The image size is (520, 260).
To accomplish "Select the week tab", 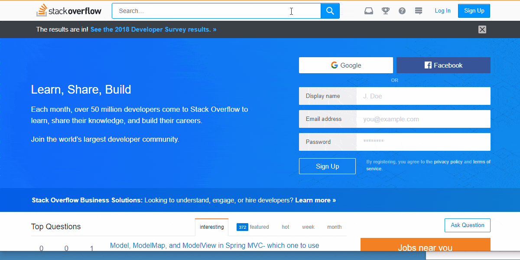I will [308, 227].
